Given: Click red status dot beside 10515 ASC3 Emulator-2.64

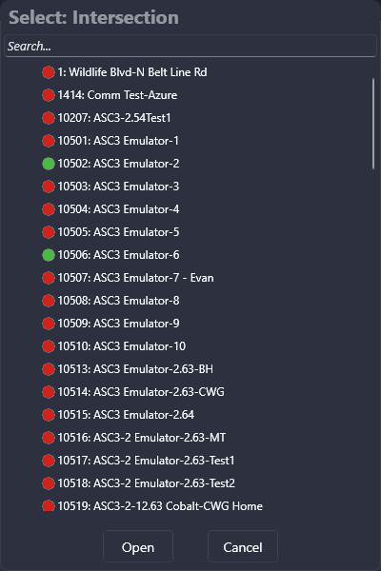Looking at the screenshot, I should tap(49, 415).
